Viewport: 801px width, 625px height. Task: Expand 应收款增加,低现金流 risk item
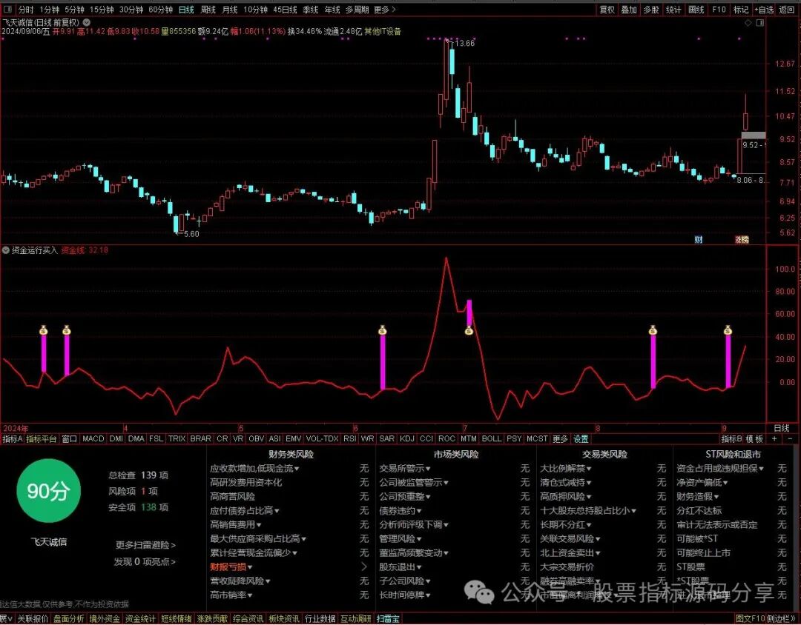[254, 468]
